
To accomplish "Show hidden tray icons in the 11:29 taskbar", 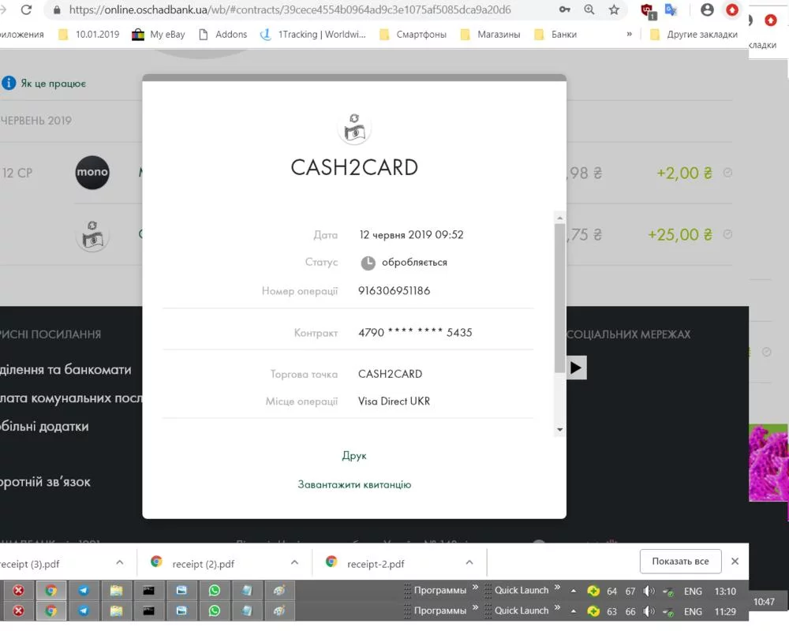I will tap(573, 610).
